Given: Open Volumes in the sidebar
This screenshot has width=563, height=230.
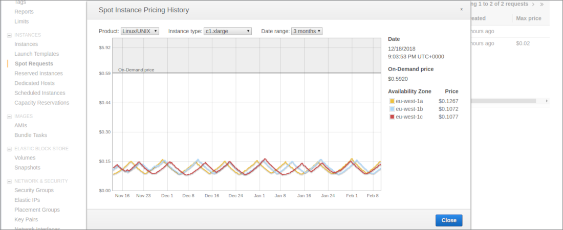Looking at the screenshot, I should pyautogui.click(x=25, y=158).
